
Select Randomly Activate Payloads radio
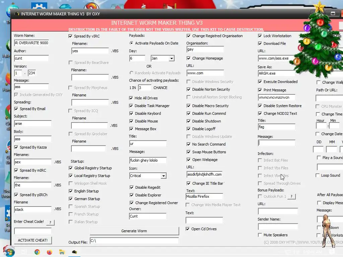[x=131, y=73]
